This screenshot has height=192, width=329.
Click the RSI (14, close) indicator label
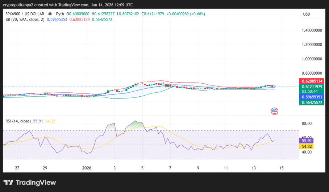click(18, 121)
